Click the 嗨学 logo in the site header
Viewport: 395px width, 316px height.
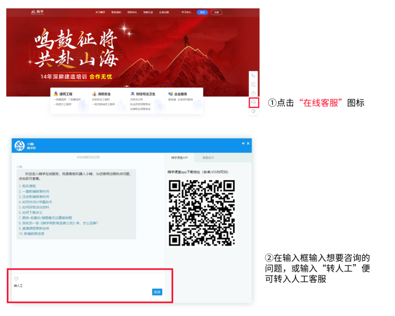(x=37, y=12)
